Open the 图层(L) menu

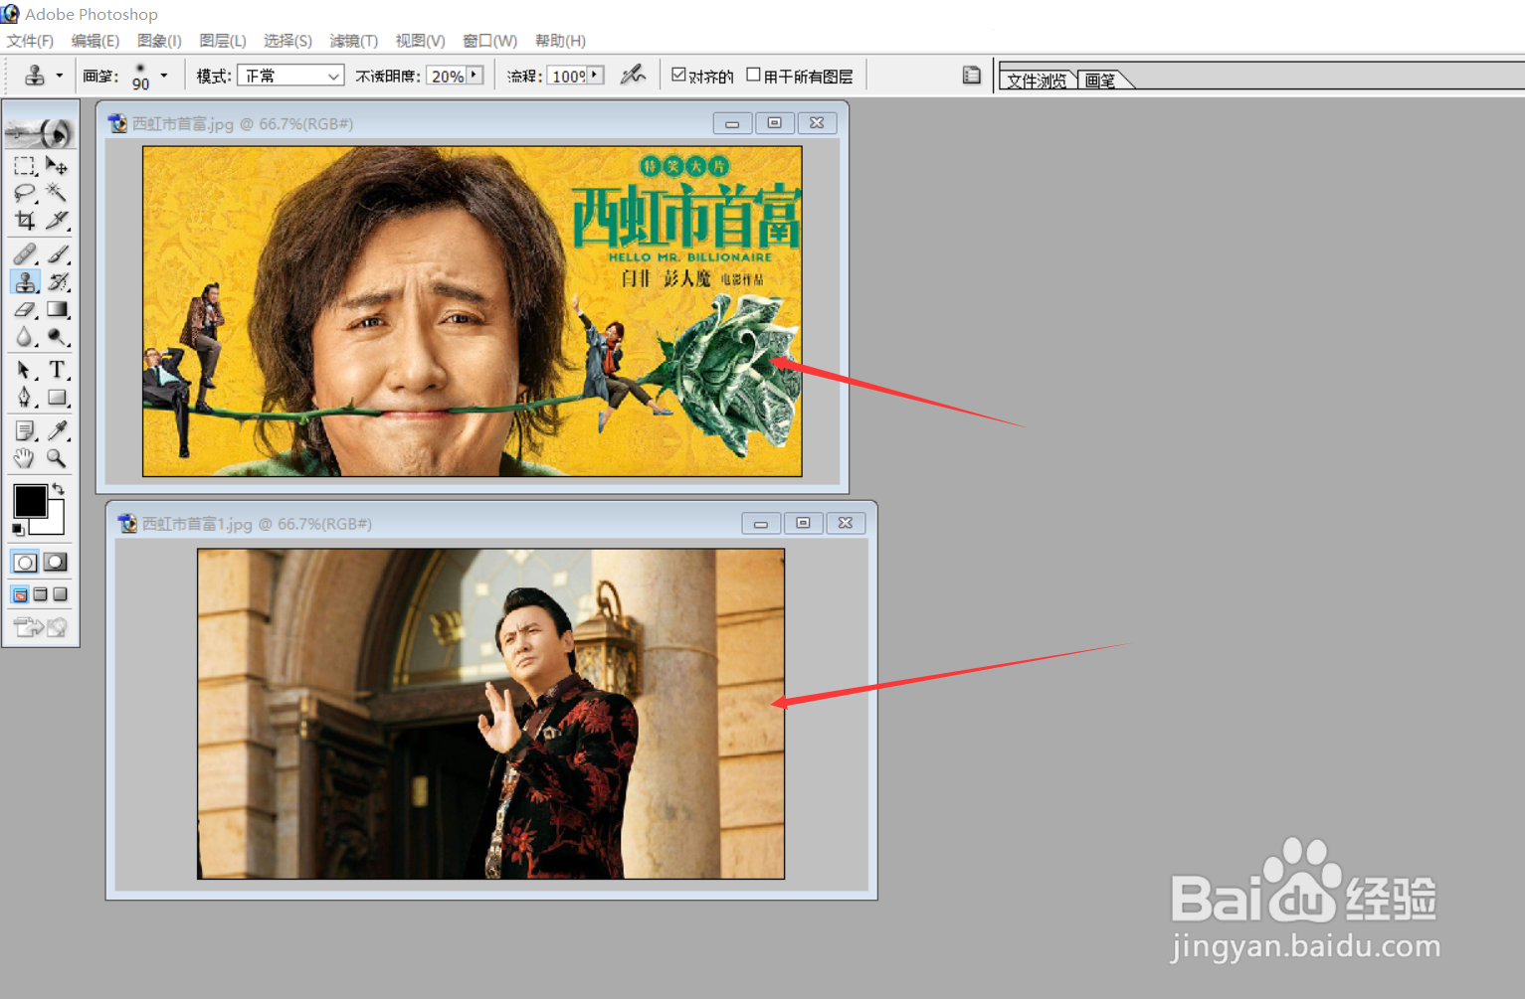[x=223, y=41]
